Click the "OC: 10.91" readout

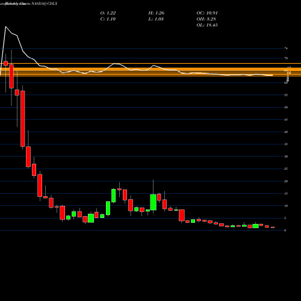click(207, 13)
